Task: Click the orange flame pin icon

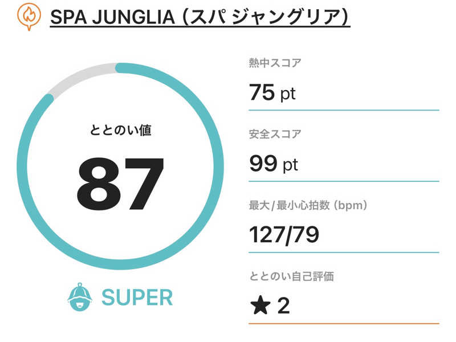Action: (28, 16)
